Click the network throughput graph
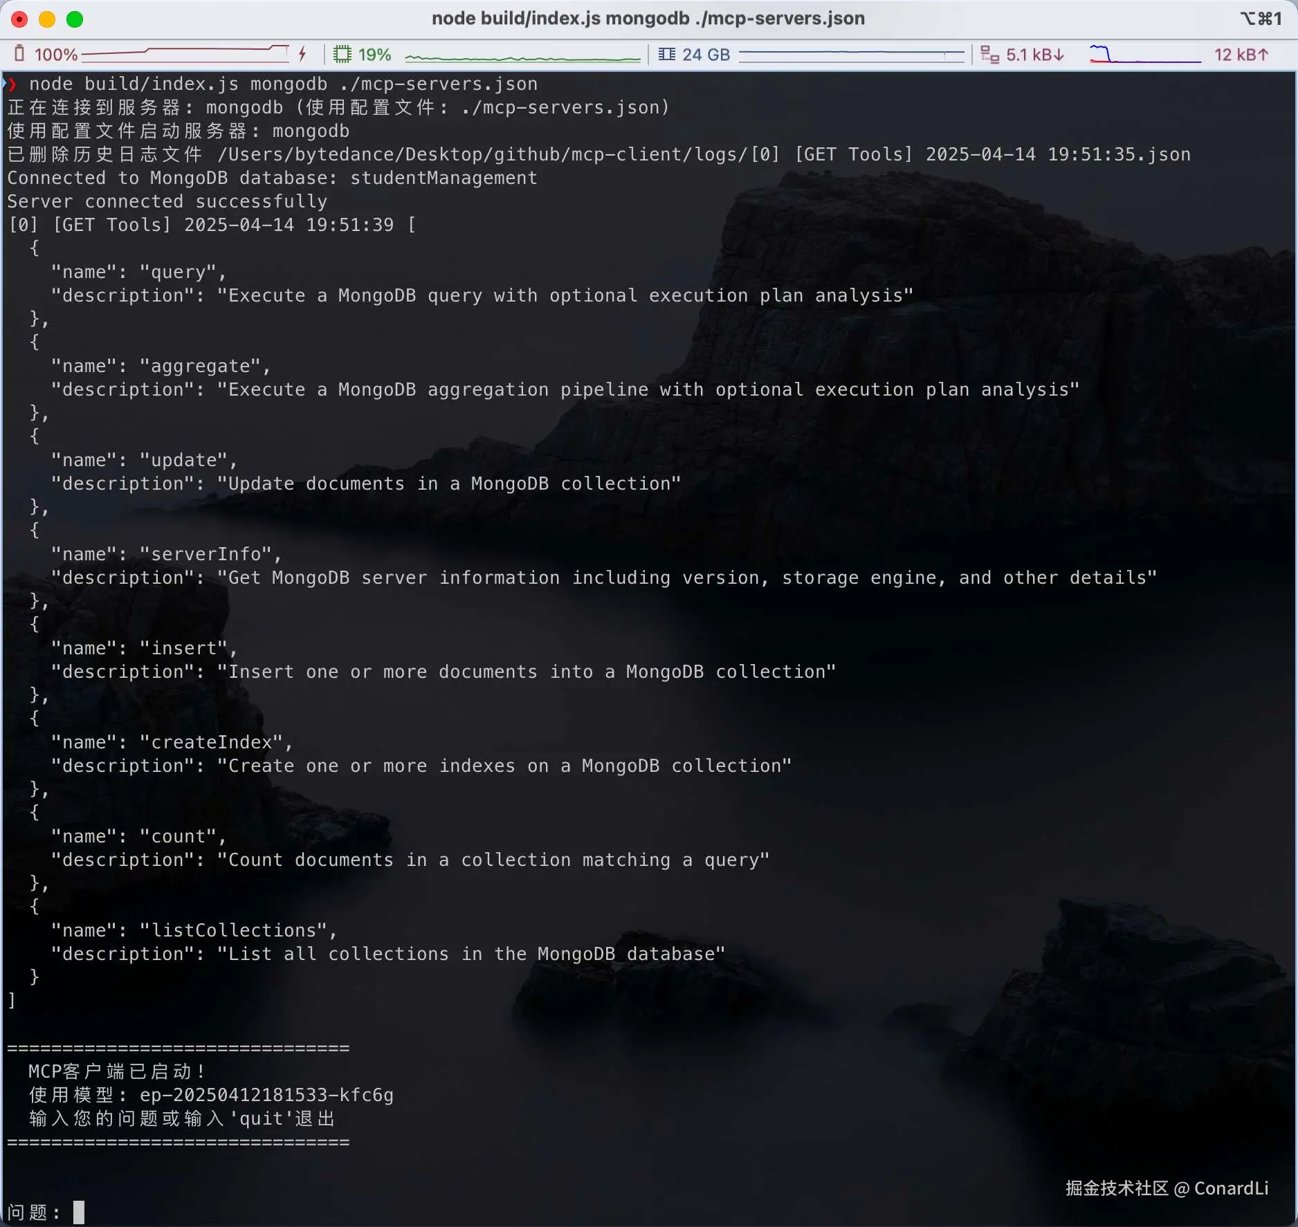Viewport: 1298px width, 1227px height. pyautogui.click(x=1144, y=55)
